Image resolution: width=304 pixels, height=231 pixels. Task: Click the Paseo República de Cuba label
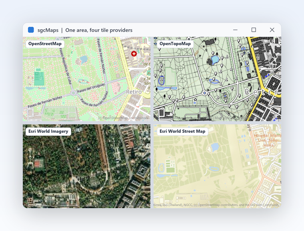pyautogui.click(x=66, y=66)
